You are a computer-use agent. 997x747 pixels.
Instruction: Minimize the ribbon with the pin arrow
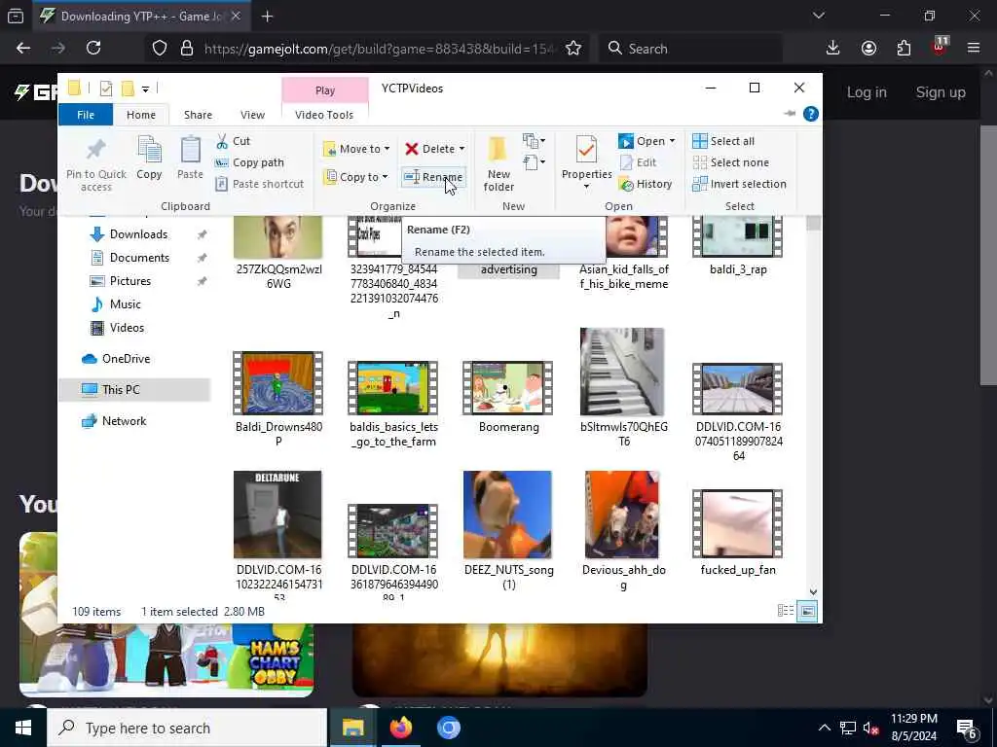pyautogui.click(x=790, y=115)
